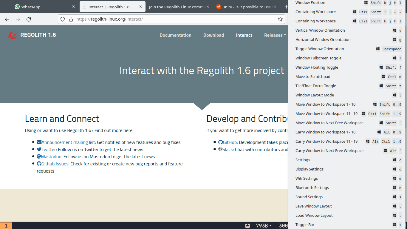This screenshot has height=229, width=407.
Task: Close the WhatsApp tab
Action: 74,7
